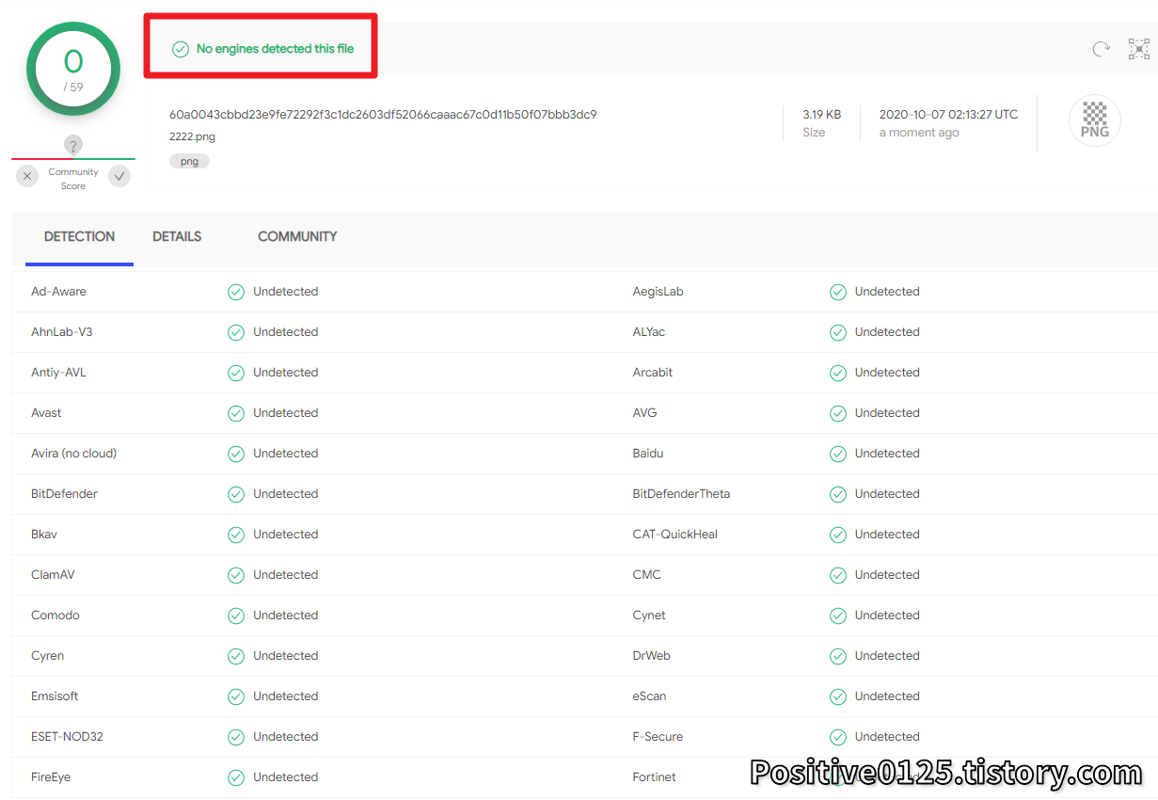Click the Avira (no cloud) engine name

[73, 454]
